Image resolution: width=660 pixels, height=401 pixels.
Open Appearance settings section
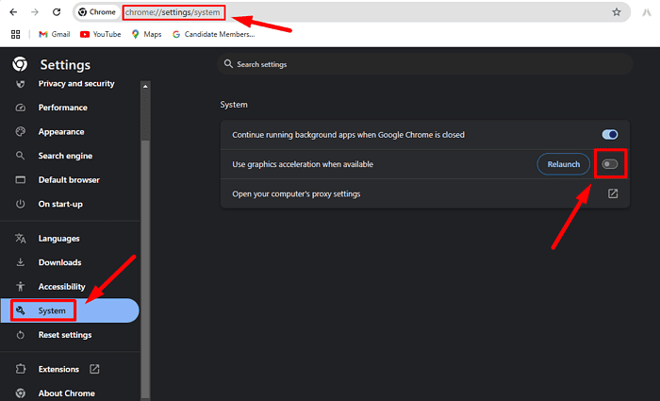pos(60,132)
